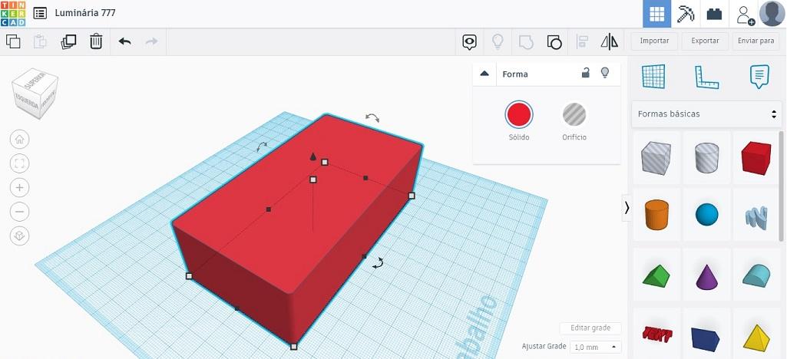Click the Enviar para button
Viewport: 787px width, 359px height.
[x=756, y=41]
